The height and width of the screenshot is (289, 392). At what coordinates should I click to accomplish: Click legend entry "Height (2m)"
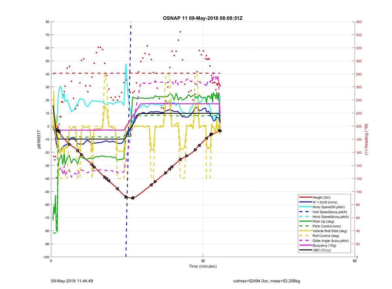[321, 198]
